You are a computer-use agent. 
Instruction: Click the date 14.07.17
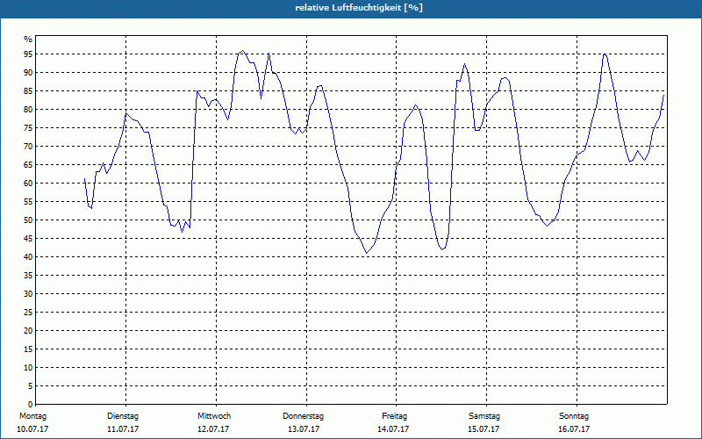pyautogui.click(x=393, y=429)
